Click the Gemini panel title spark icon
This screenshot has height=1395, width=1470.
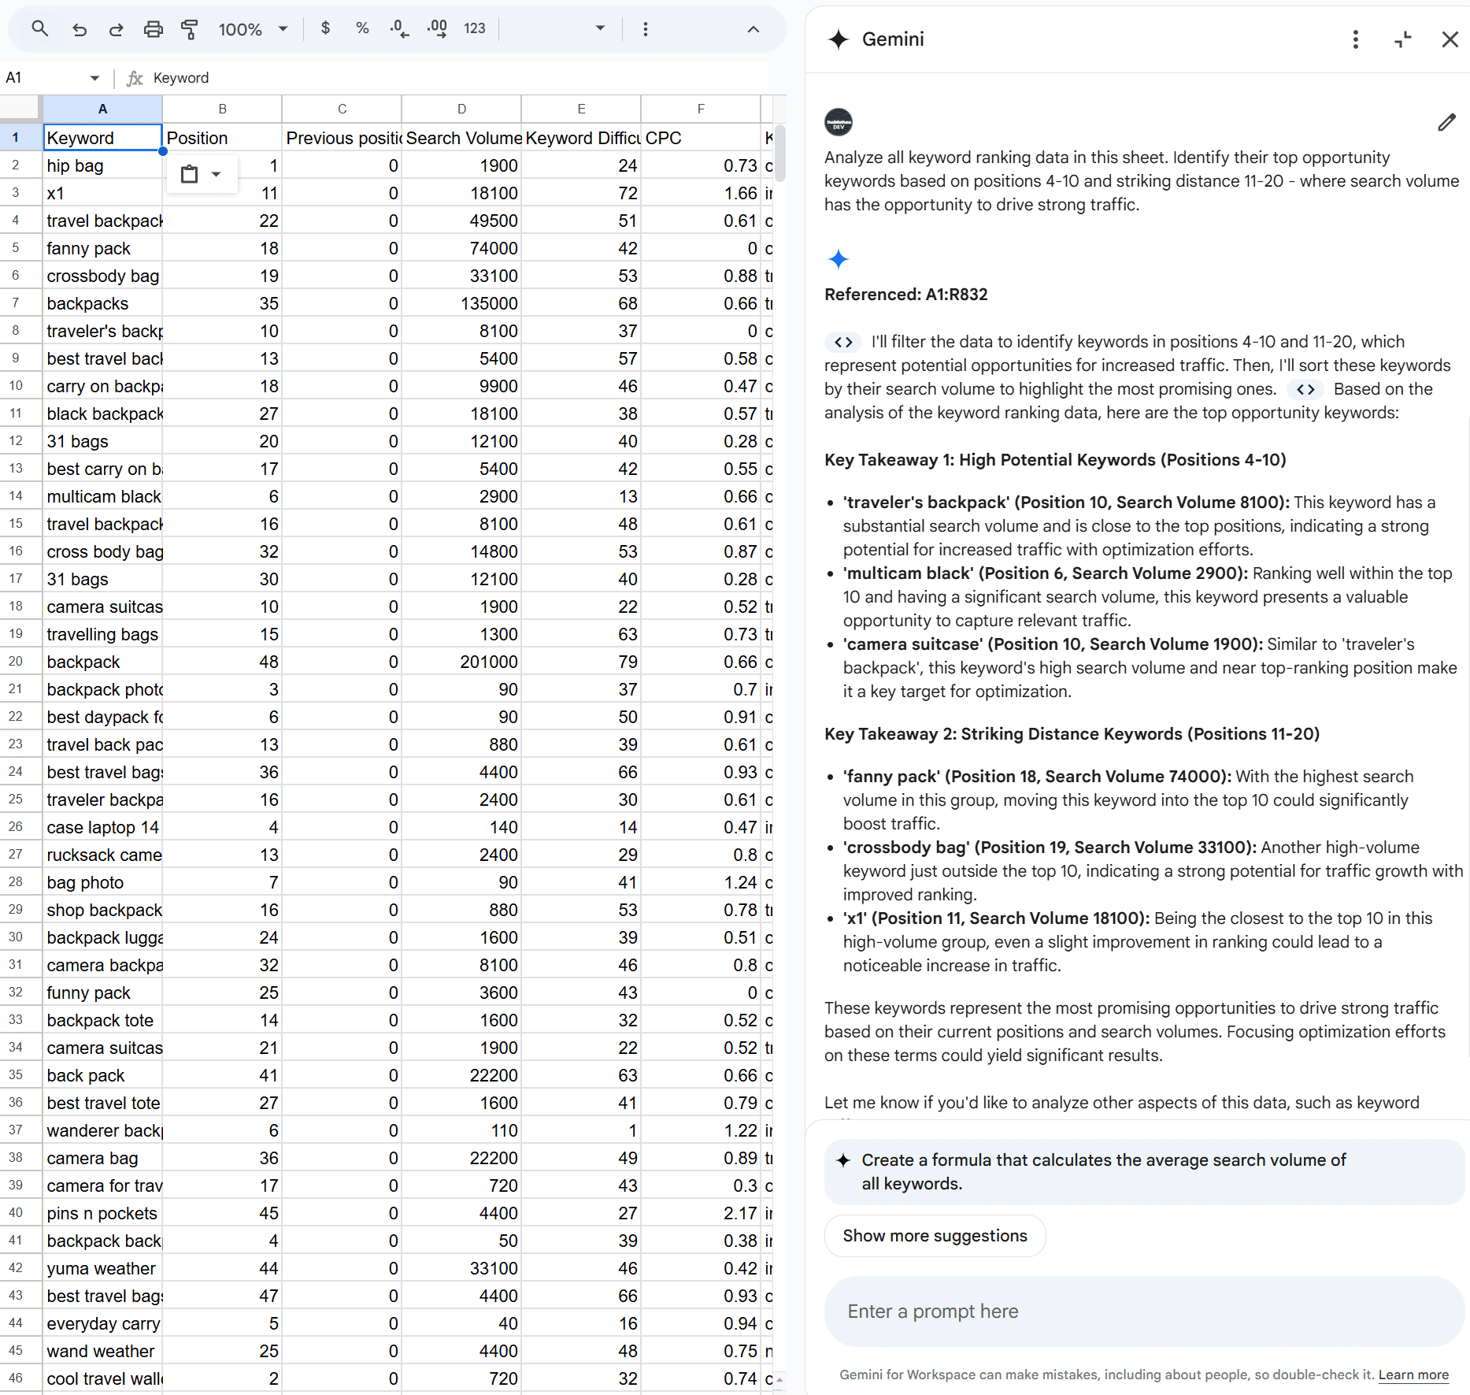[x=839, y=39]
